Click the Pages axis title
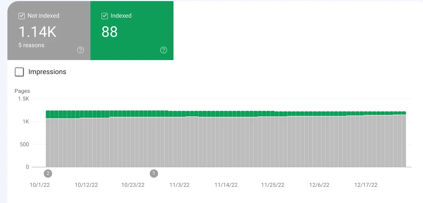Screen dimensions: 423x203 pyautogui.click(x=22, y=91)
